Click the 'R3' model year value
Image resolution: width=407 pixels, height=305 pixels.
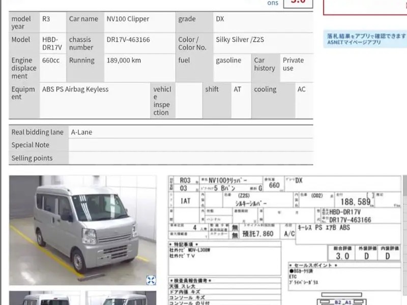46,19
